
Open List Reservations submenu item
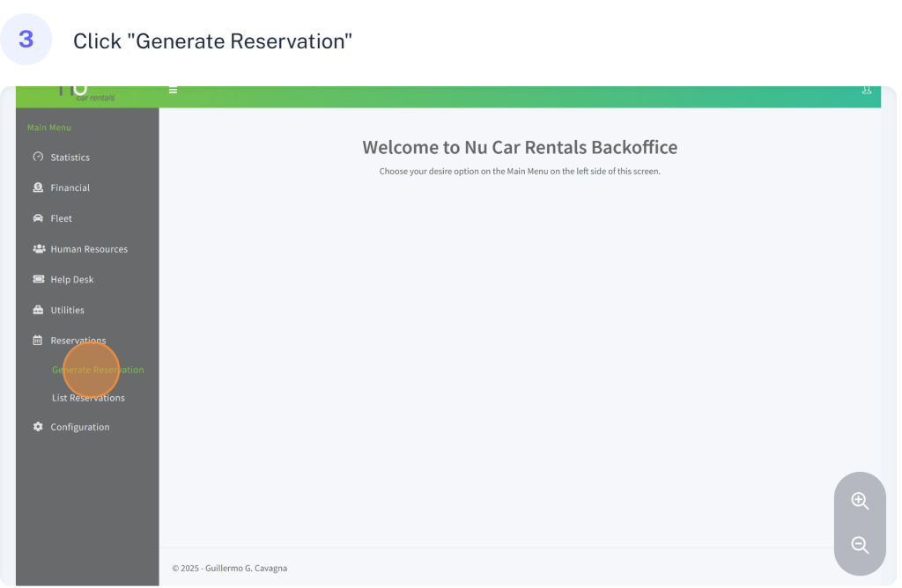click(88, 398)
